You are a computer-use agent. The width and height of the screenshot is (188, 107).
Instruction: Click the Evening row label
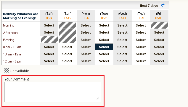coord(9,40)
